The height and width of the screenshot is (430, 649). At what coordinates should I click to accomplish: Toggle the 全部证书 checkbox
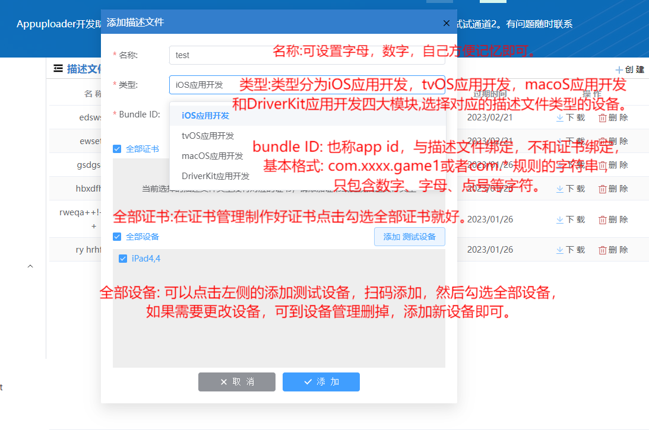click(117, 149)
